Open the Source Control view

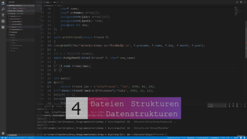tap(3, 15)
